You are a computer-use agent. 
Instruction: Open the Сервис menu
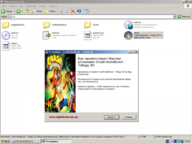pos(43,6)
